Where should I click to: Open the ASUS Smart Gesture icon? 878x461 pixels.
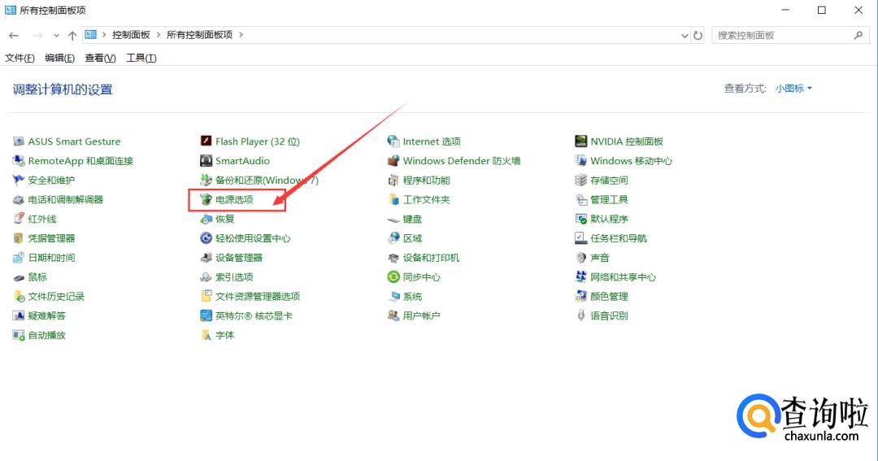(19, 141)
